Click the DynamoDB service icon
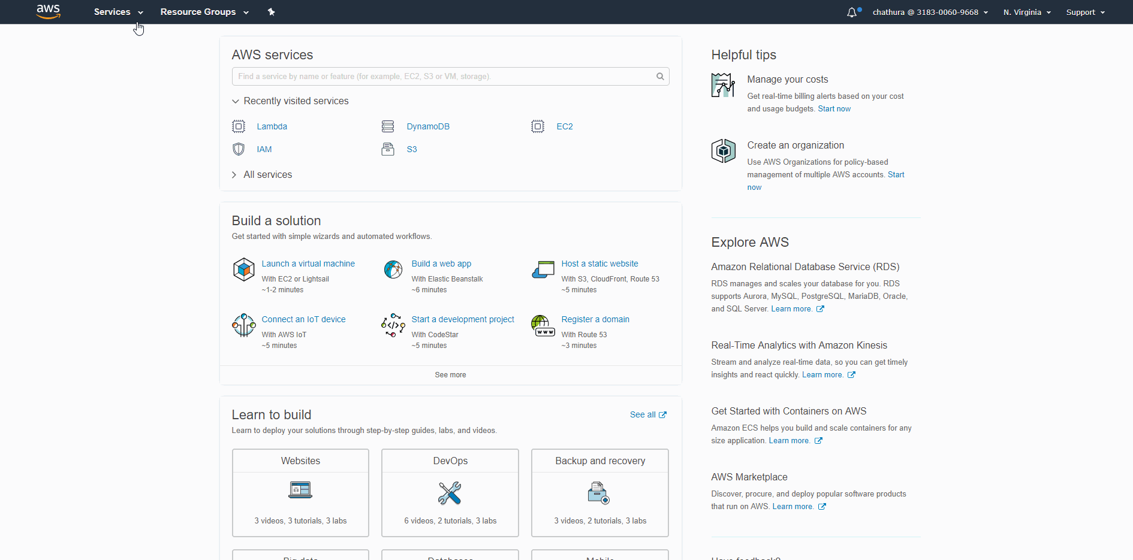Screen dimensions: 1133x560 [x=388, y=126]
